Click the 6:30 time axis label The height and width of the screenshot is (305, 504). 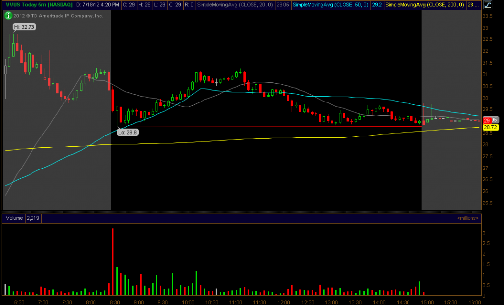click(19, 303)
